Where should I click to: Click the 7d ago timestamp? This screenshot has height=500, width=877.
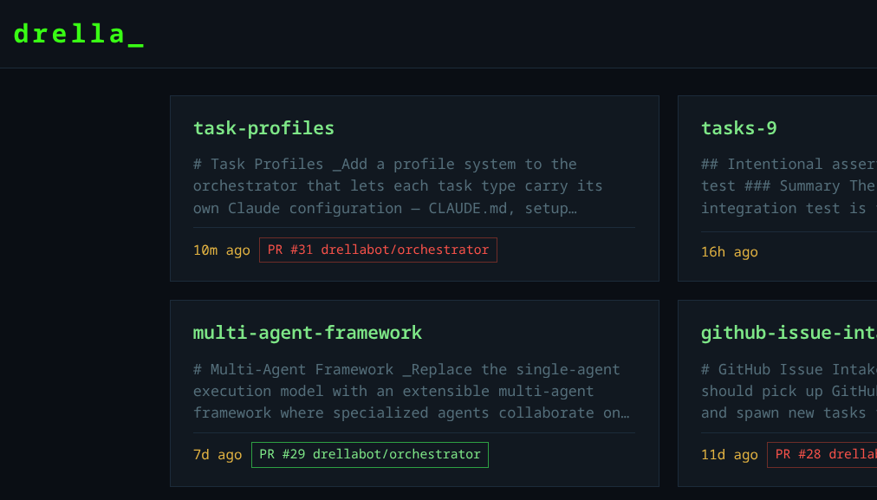(218, 455)
